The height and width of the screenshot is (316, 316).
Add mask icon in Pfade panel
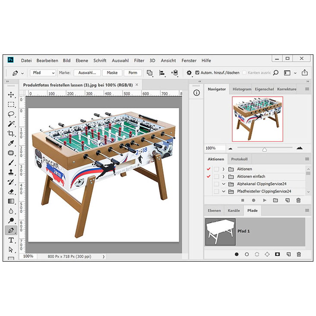click(278, 254)
